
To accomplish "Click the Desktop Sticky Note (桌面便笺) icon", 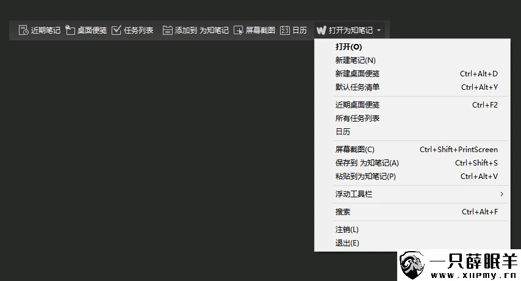I will 70,31.
